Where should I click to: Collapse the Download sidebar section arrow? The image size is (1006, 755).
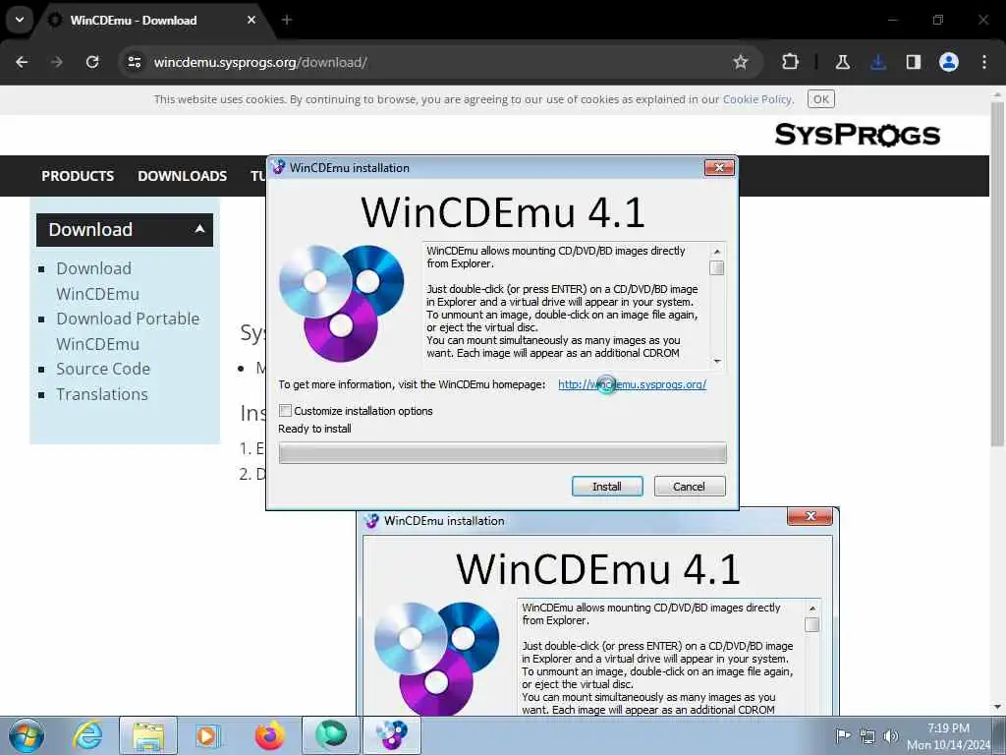point(199,228)
